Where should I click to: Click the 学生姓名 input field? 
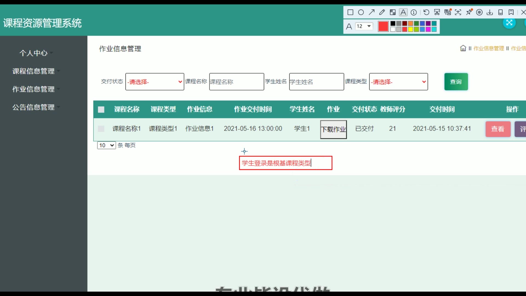click(316, 82)
